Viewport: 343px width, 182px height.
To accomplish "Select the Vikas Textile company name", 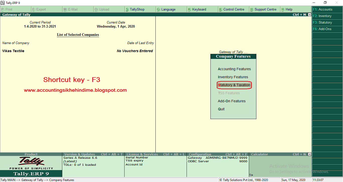I will coord(13,51).
